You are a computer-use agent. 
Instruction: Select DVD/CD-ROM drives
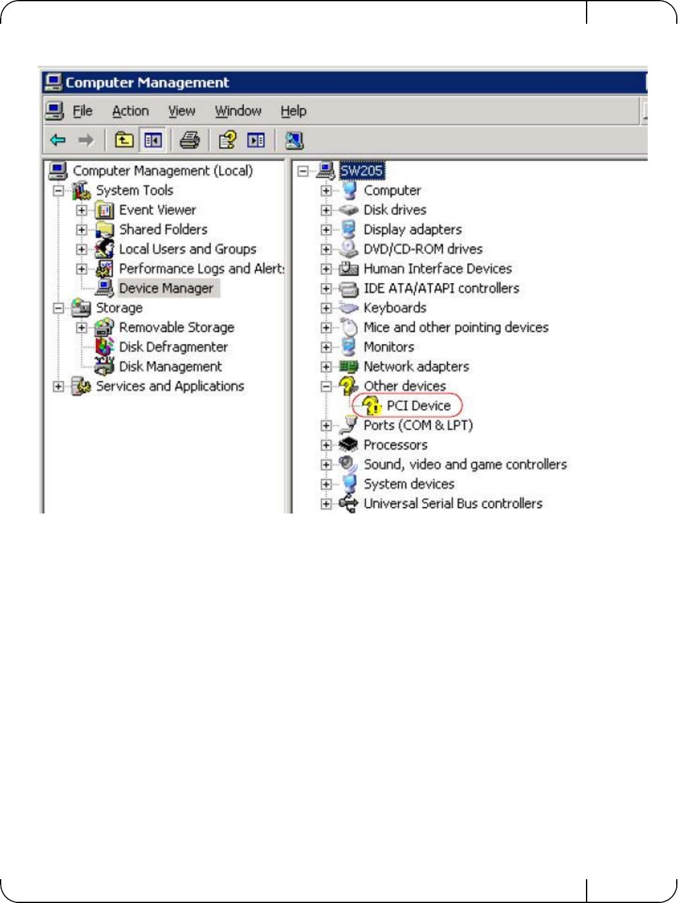[423, 249]
